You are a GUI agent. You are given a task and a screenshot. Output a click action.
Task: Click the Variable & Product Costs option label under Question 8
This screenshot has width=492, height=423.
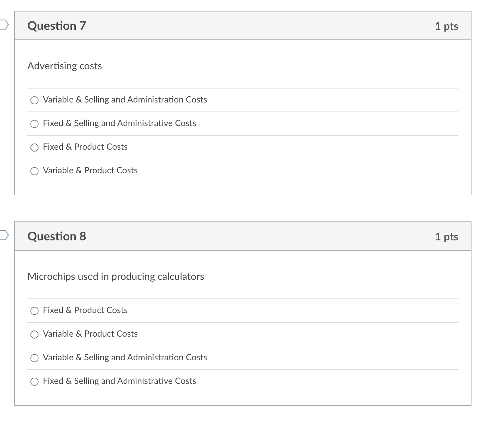point(90,334)
